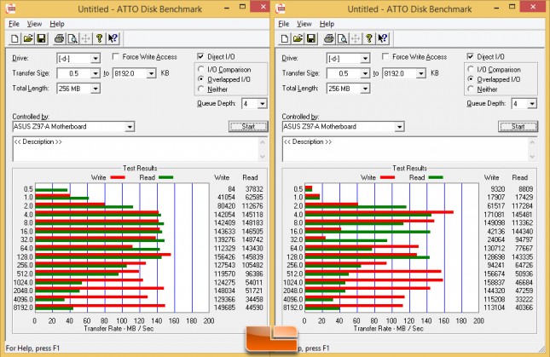This screenshot has width=550, height=357.
Task: Toggle Direct I/O checkbox in left window
Action: [x=200, y=56]
